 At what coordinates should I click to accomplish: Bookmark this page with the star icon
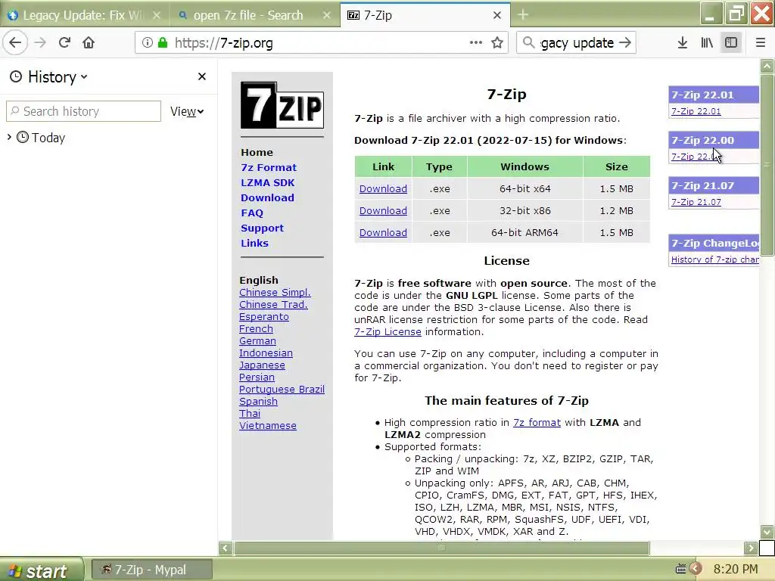[497, 42]
